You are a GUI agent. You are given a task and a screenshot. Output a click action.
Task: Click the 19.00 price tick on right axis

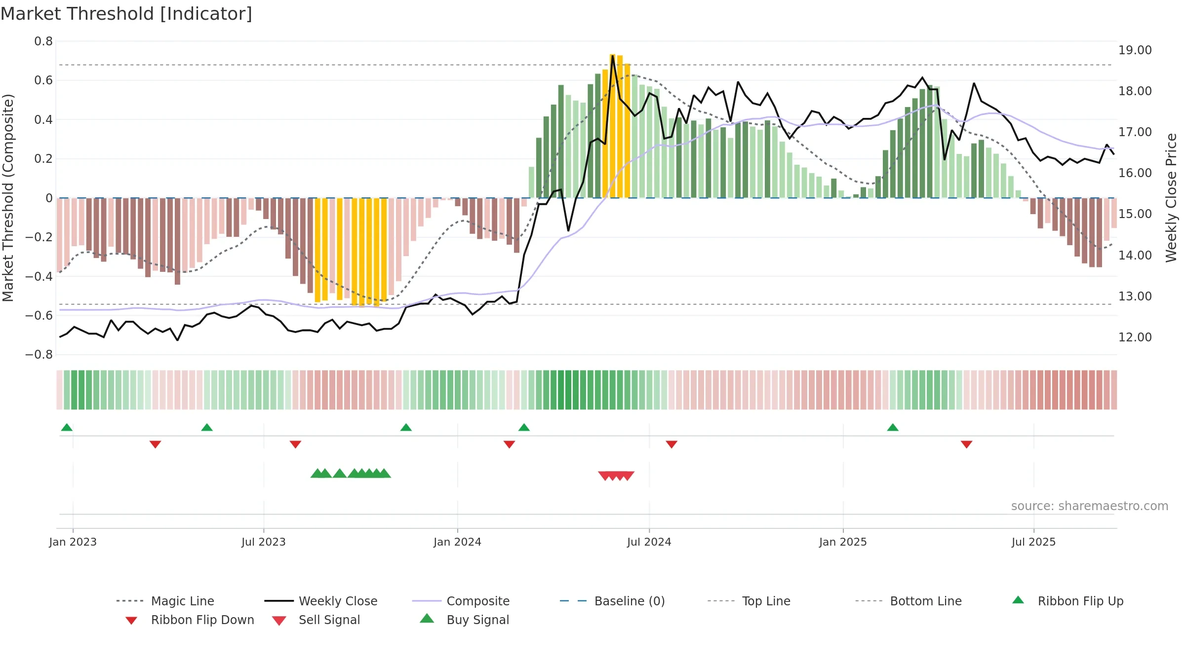click(1135, 50)
